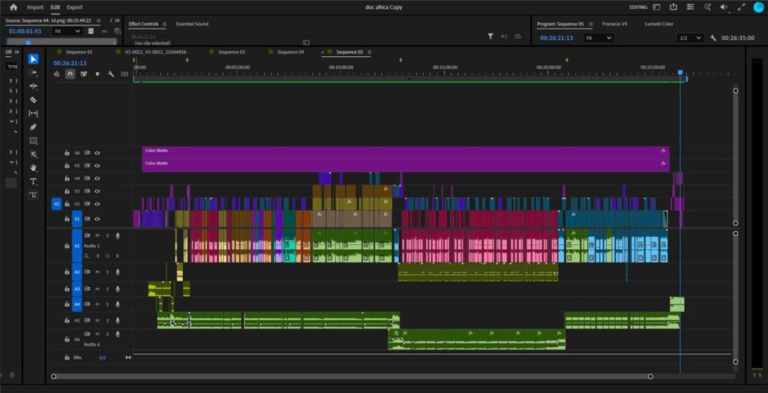Open Sequence 05 tab panel menu
768x393 pixels.
(369, 52)
